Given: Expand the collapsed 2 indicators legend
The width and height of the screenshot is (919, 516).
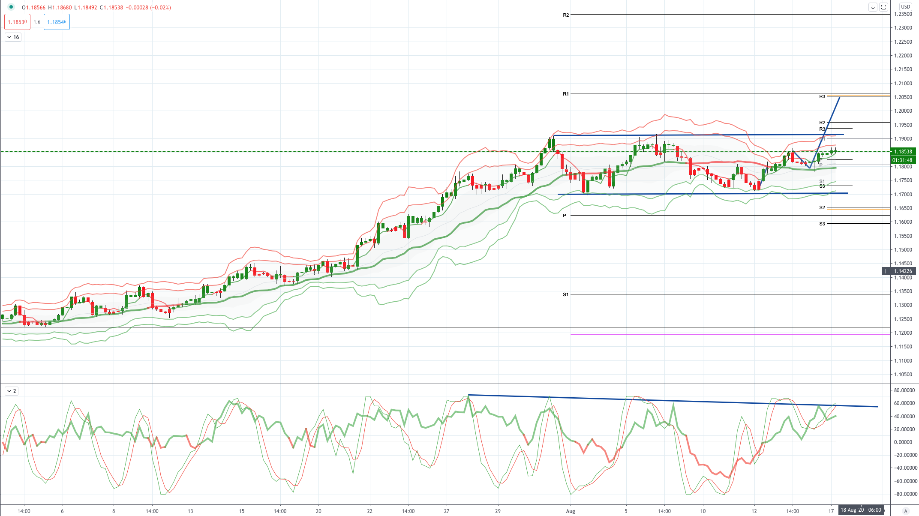Looking at the screenshot, I should 12,391.
